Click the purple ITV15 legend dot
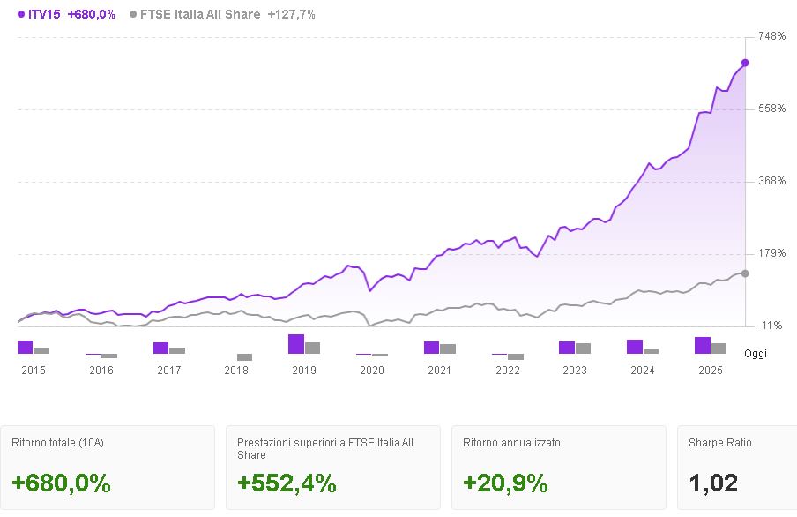Screen dimensions: 797x517 click(x=21, y=14)
